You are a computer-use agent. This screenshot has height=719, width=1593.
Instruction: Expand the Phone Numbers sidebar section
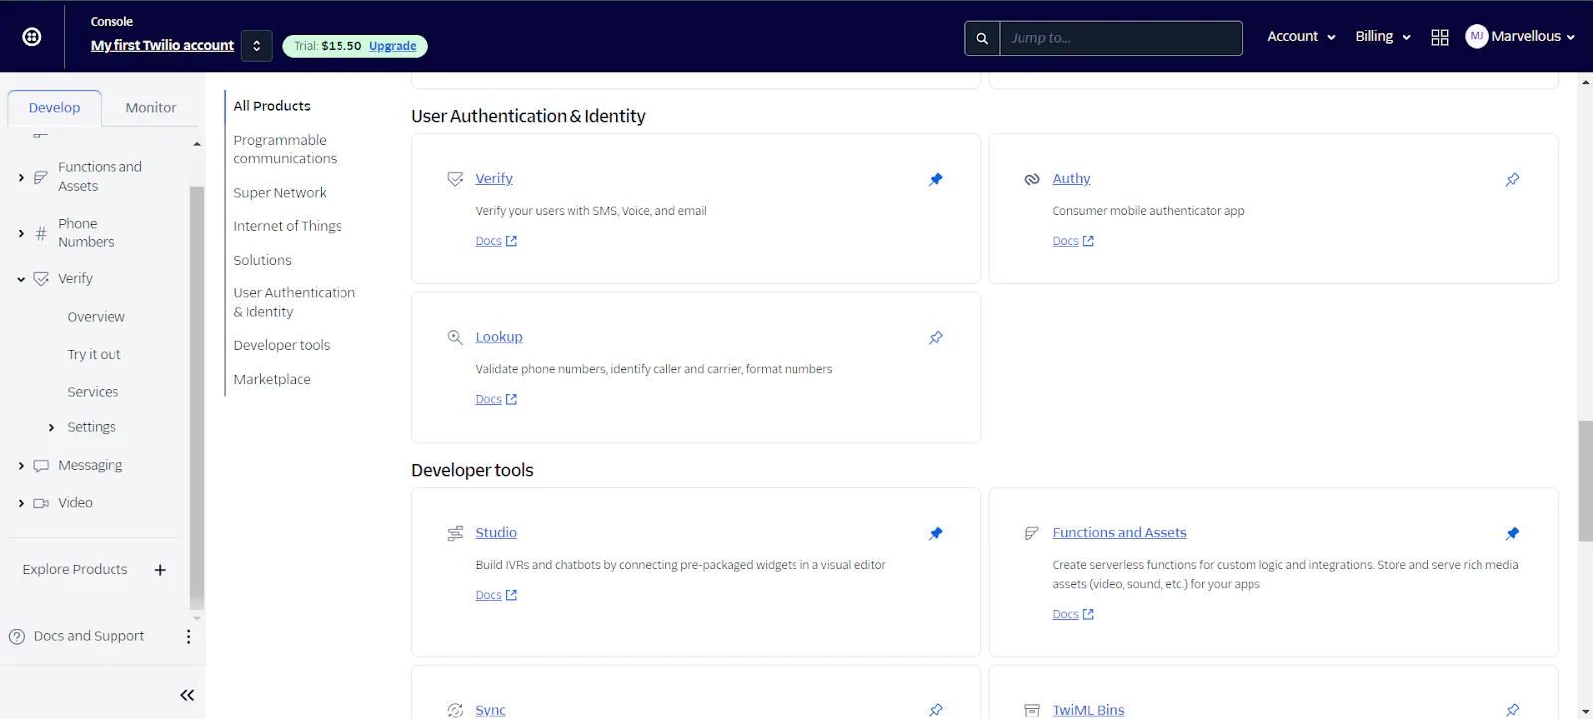(x=21, y=233)
